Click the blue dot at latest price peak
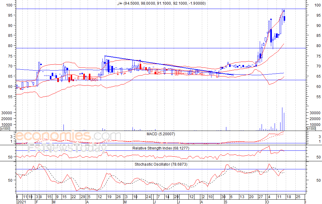Screen dimensions: 322x204 (284, 11)
